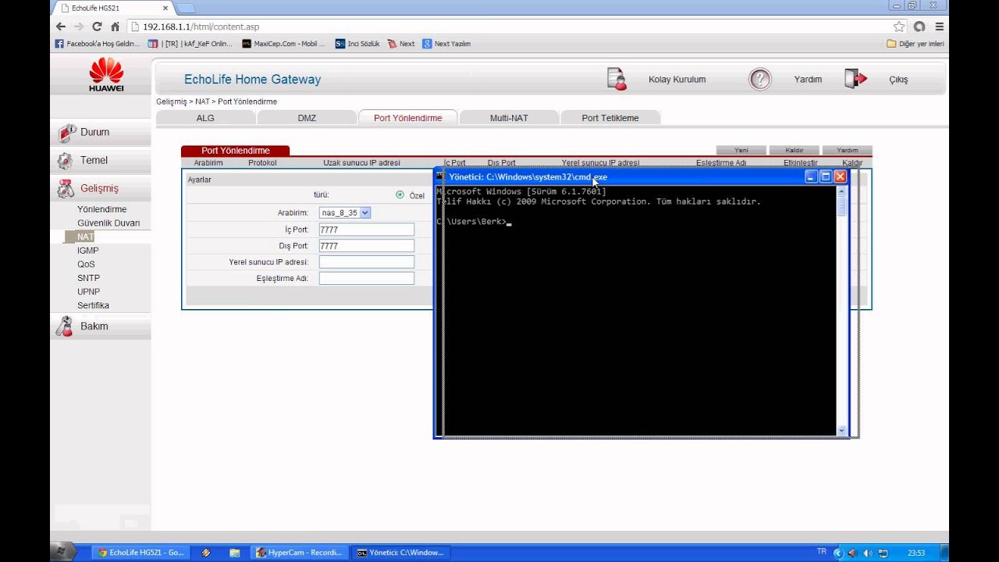
Task: Click the Yeni button
Action: coord(741,150)
